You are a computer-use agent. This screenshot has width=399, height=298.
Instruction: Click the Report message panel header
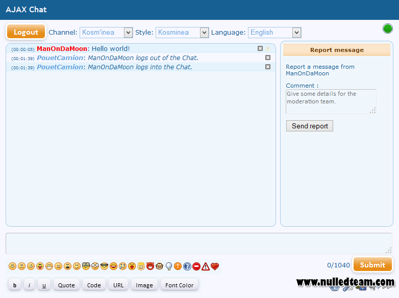pos(337,50)
